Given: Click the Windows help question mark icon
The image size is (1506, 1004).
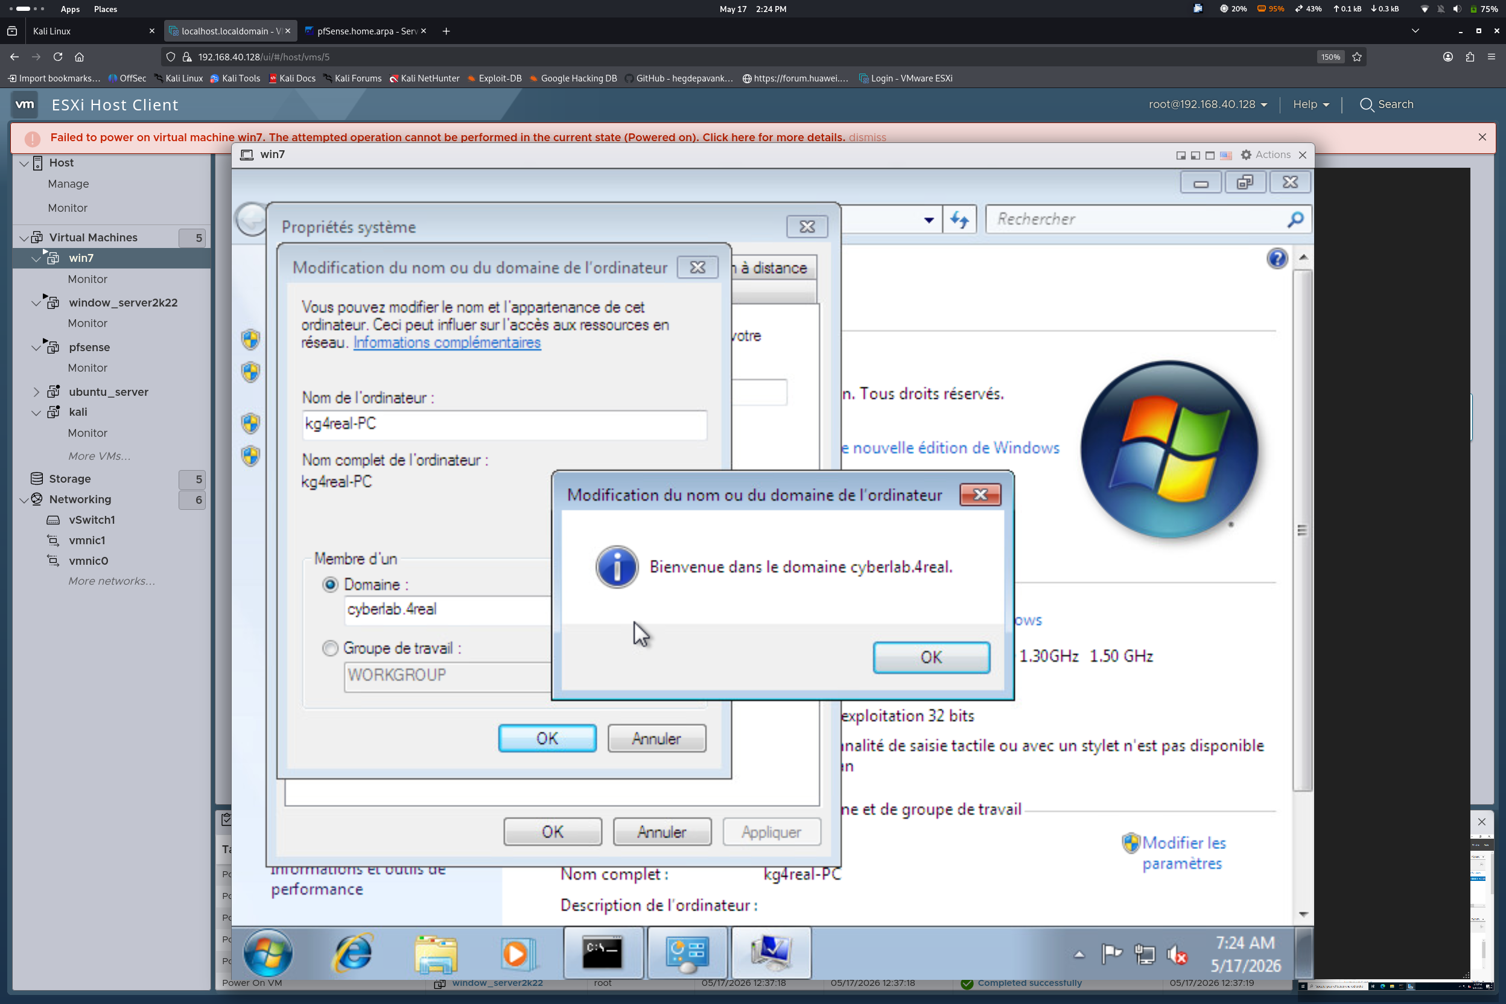Looking at the screenshot, I should click(x=1277, y=258).
